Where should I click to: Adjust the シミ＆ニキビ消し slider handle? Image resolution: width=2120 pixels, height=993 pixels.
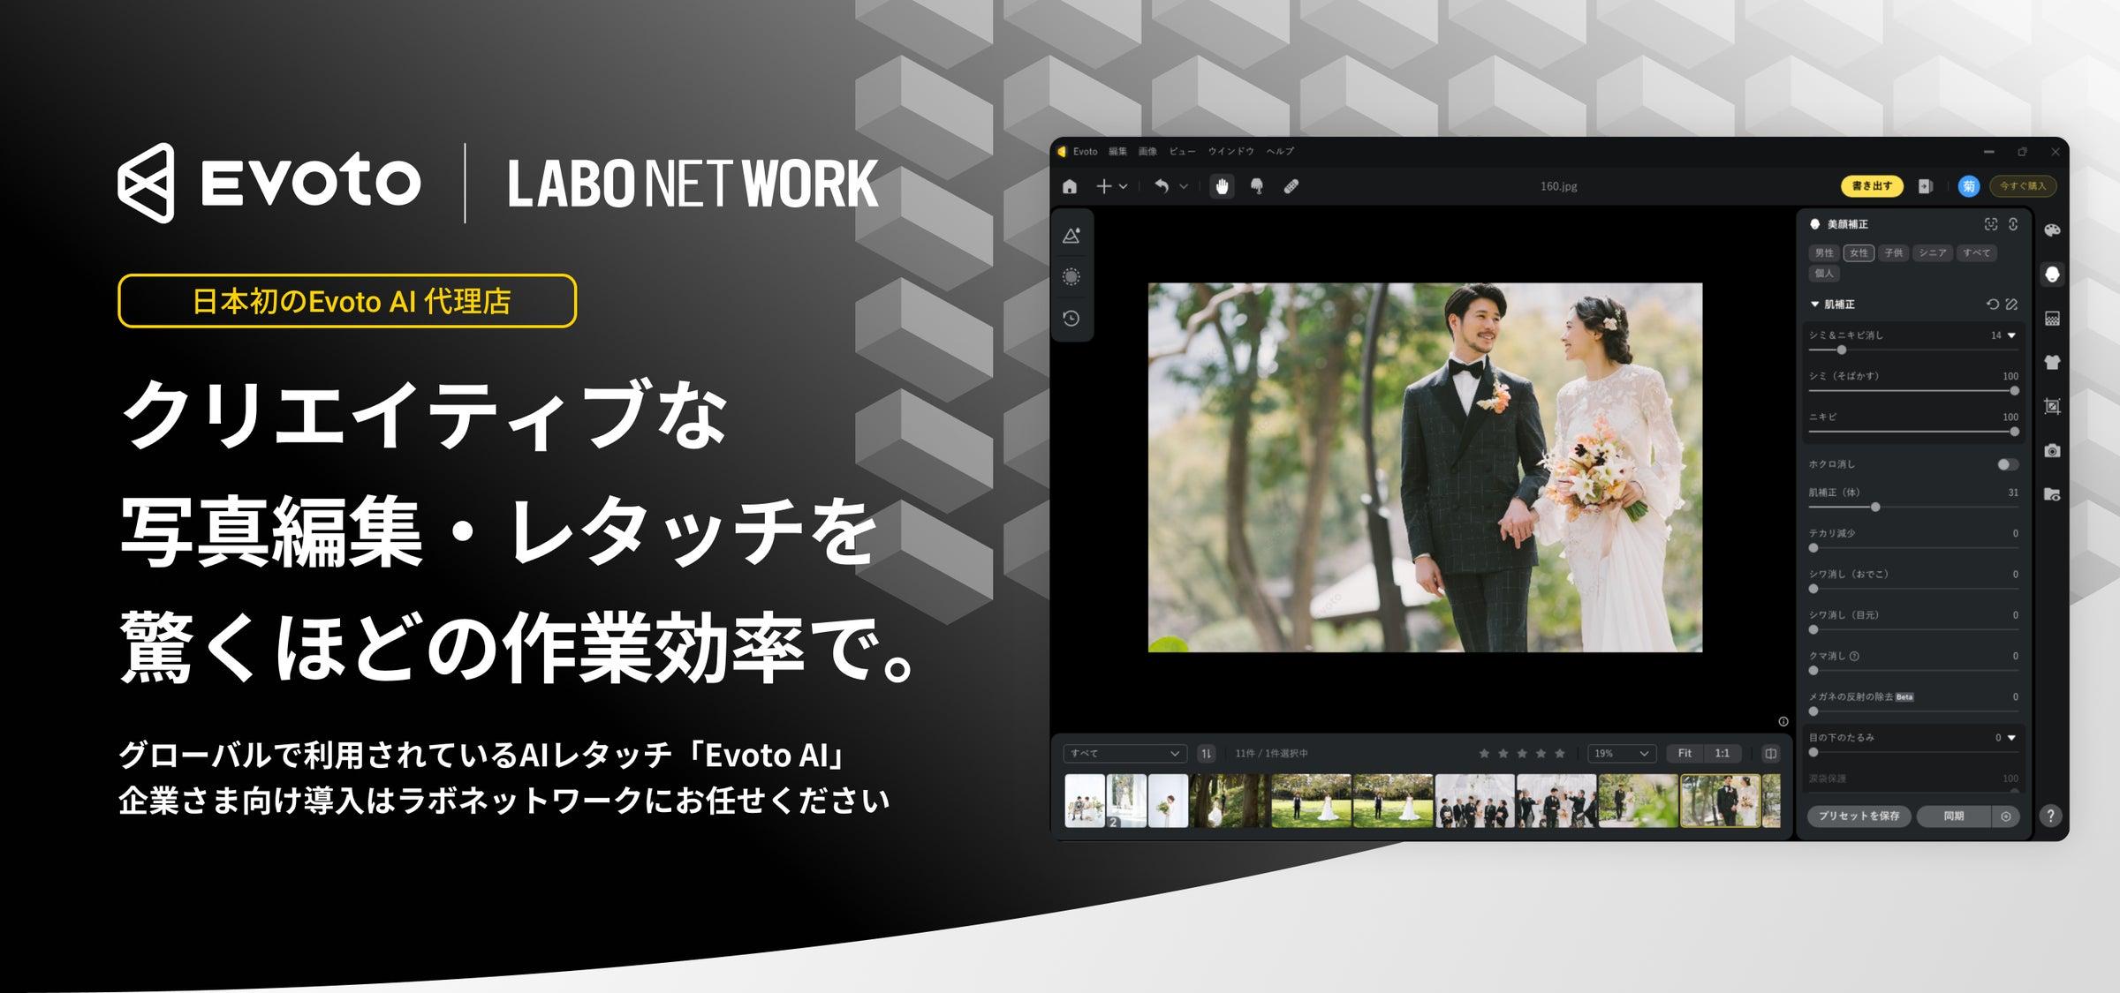[1842, 350]
